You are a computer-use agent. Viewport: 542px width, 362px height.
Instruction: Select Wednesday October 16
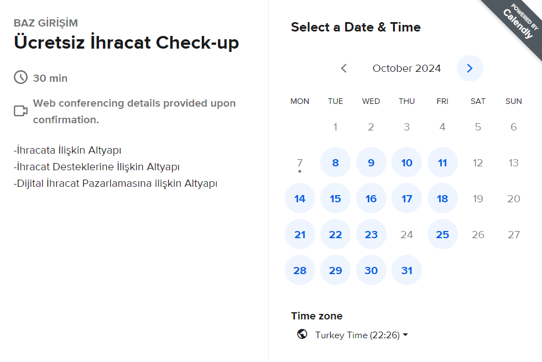pos(371,198)
